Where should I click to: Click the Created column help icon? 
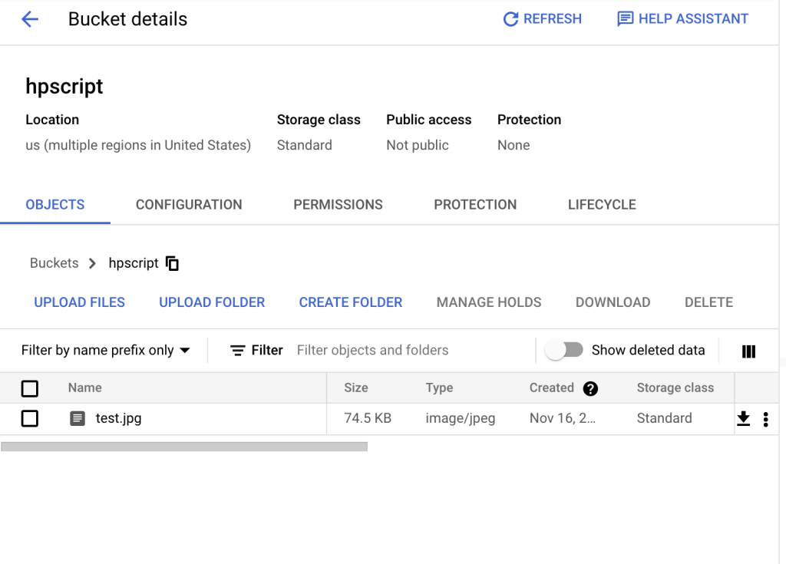click(x=590, y=388)
